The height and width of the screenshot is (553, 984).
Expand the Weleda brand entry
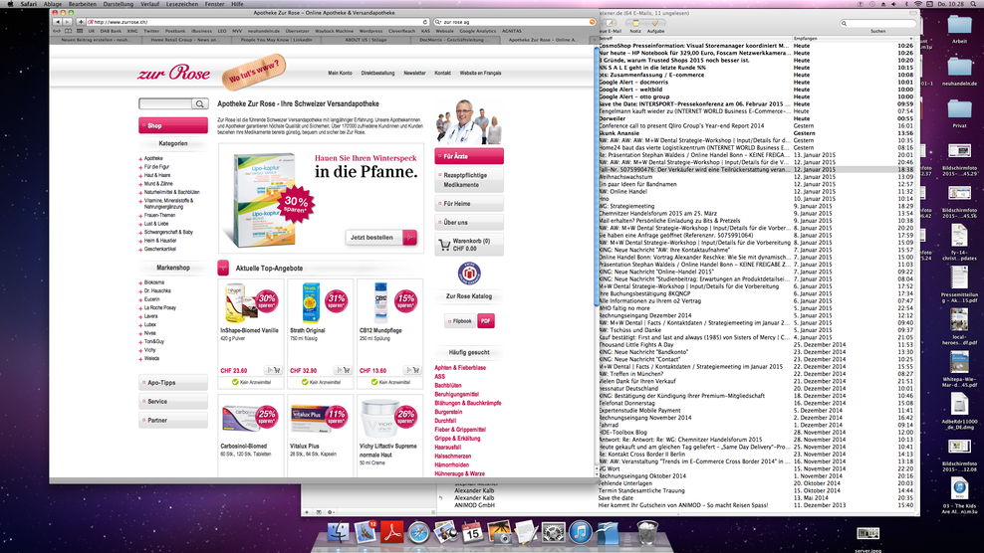click(140, 359)
